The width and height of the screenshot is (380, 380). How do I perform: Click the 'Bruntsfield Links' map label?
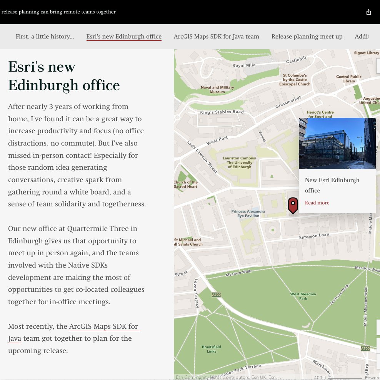point(211,349)
